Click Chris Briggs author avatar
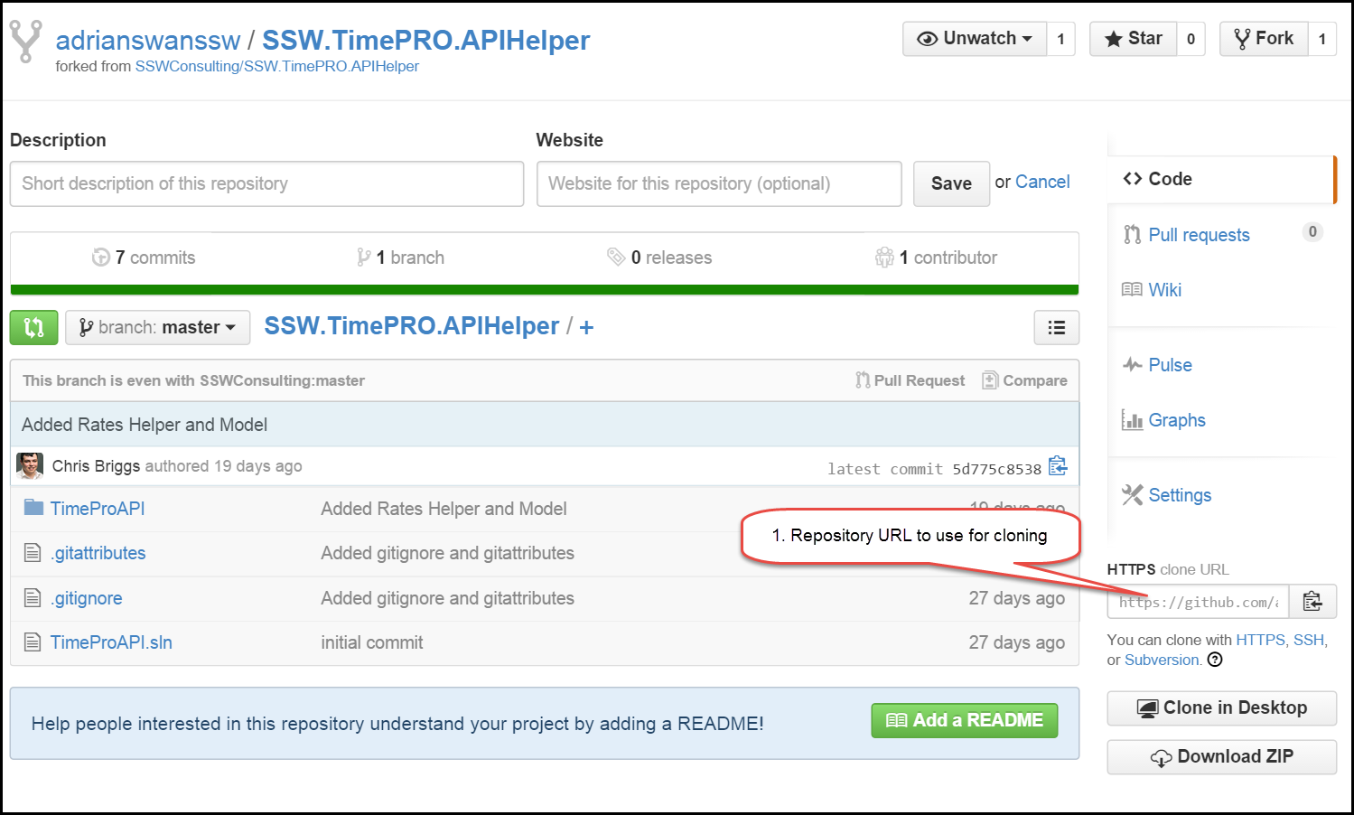The image size is (1354, 815). (30, 466)
